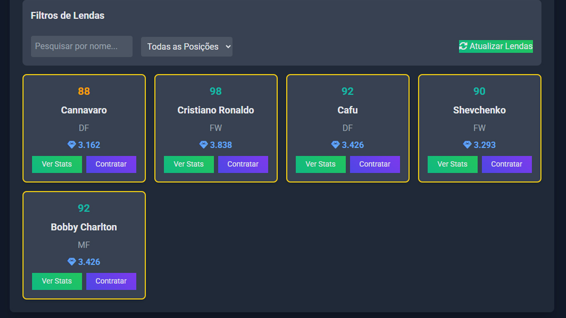Click the Atualizar Lendas button
This screenshot has width=566, height=318.
click(496, 46)
